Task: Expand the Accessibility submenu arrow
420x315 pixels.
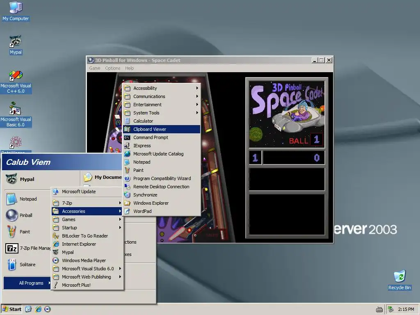Action: 197,88
